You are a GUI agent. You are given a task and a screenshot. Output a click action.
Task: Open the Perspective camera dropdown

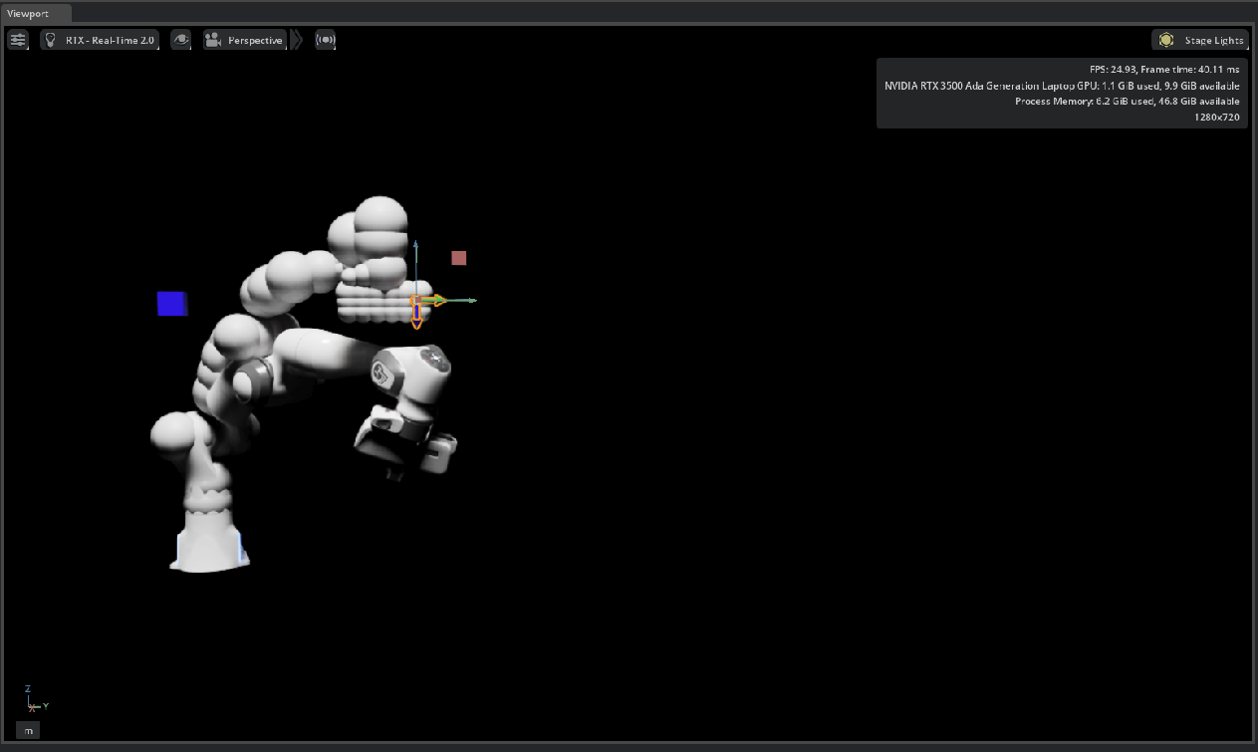[x=254, y=40]
